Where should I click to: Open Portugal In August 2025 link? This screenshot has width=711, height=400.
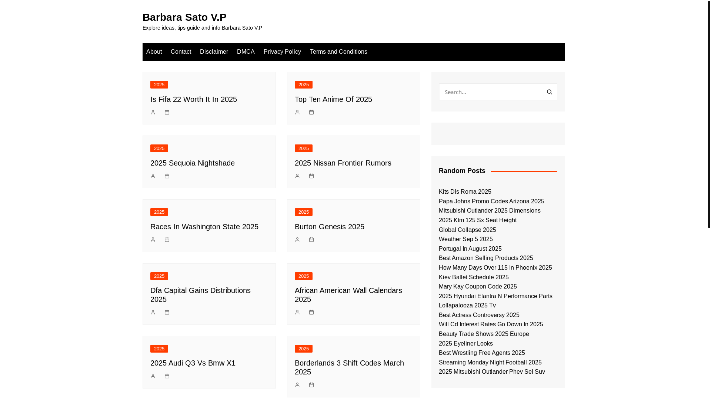tap(470, 249)
